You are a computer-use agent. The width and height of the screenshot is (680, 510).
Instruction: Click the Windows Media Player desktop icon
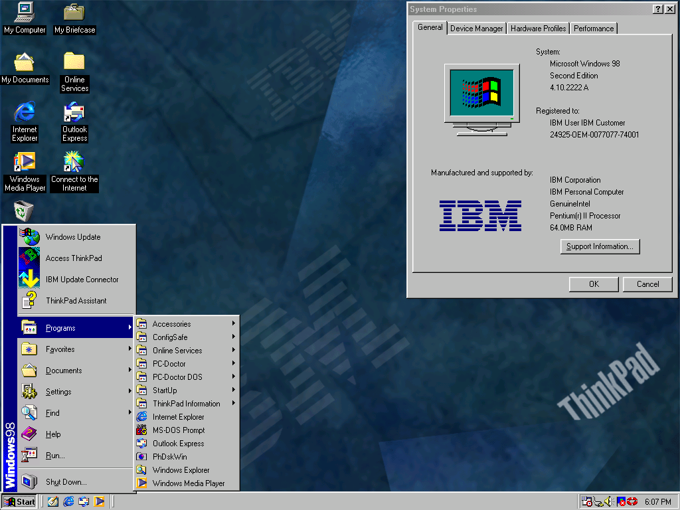tap(25, 163)
